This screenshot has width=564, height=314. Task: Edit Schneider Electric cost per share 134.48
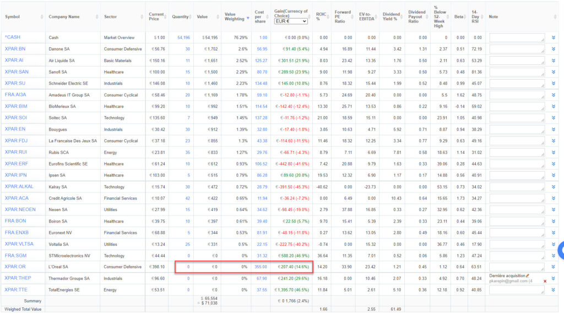click(x=261, y=84)
